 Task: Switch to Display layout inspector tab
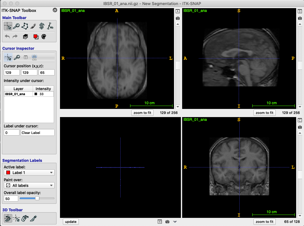coord(25,57)
